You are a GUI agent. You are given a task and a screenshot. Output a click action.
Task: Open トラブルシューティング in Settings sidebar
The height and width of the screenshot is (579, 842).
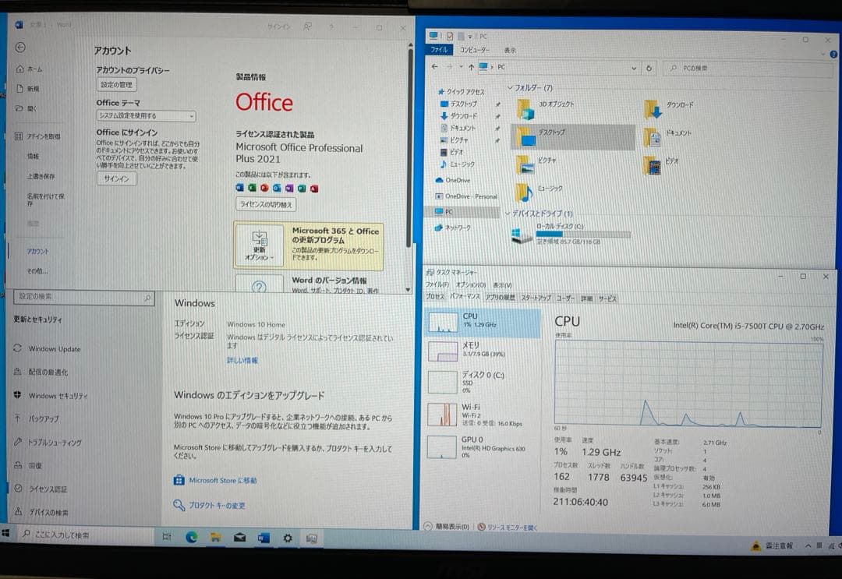(x=48, y=442)
